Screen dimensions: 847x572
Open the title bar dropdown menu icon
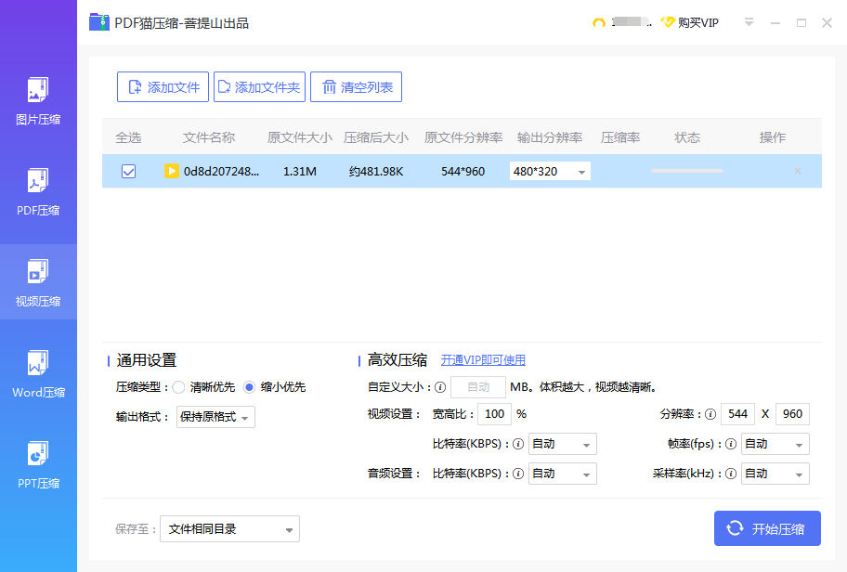(749, 22)
